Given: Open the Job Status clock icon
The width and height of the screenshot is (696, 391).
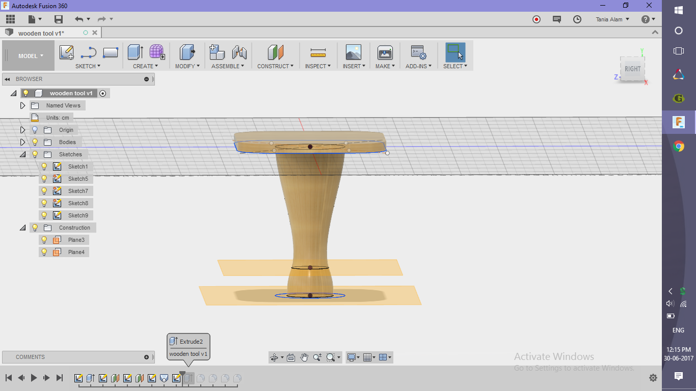Looking at the screenshot, I should point(577,19).
